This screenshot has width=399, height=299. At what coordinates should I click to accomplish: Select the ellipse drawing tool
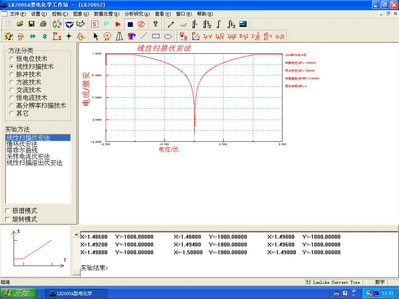pos(168,36)
